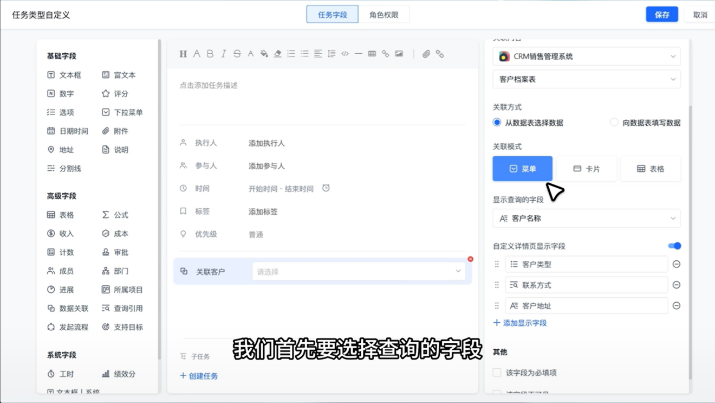The height and width of the screenshot is (403, 715).
Task: Add the 发起流程 field
Action: 68,327
